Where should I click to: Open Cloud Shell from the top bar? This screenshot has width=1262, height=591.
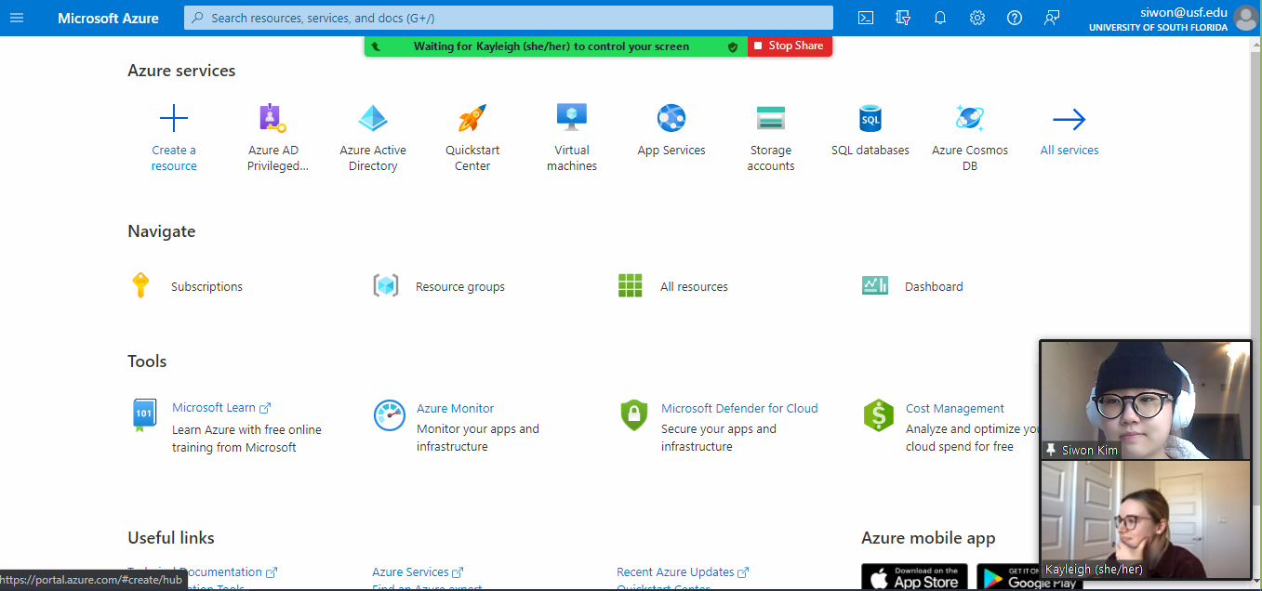coord(865,18)
